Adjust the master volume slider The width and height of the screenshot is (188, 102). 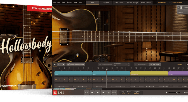tap(176, 93)
